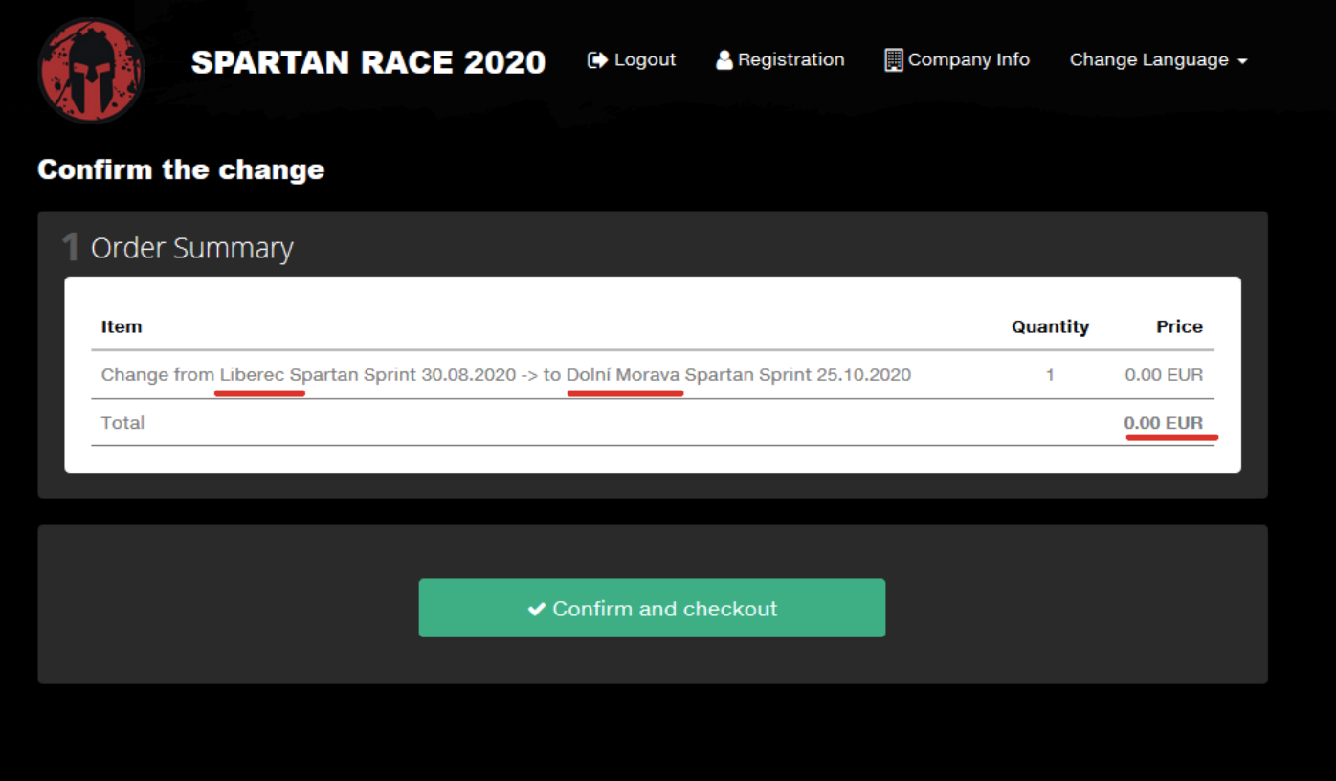Select the Liberec to Dolní Morava change row

click(x=505, y=375)
